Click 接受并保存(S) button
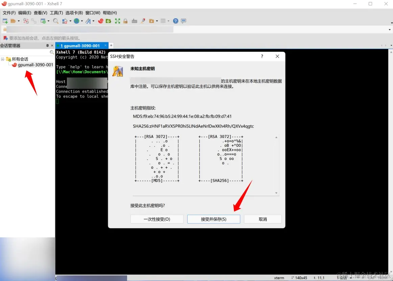393x281 pixels. point(214,219)
